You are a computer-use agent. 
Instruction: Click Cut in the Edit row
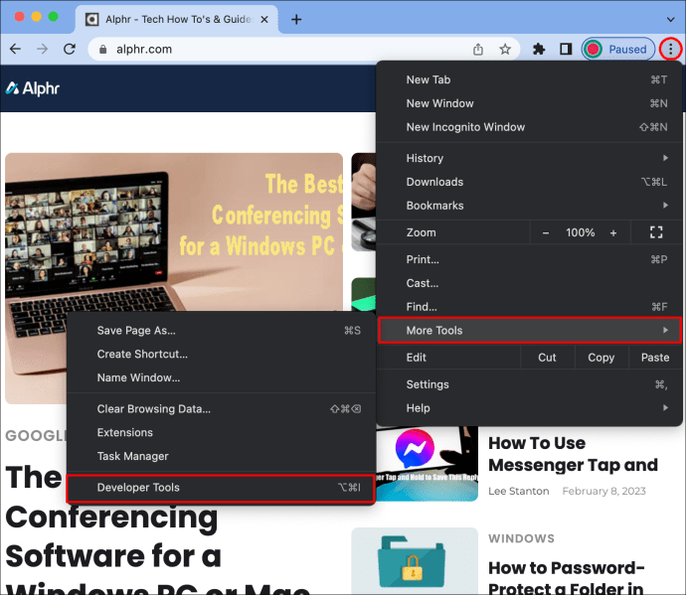pos(547,358)
